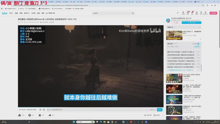Click the 订阅合集 subscribe button
Image resolution: width=220 pixels, height=124 pixels.
point(197,47)
